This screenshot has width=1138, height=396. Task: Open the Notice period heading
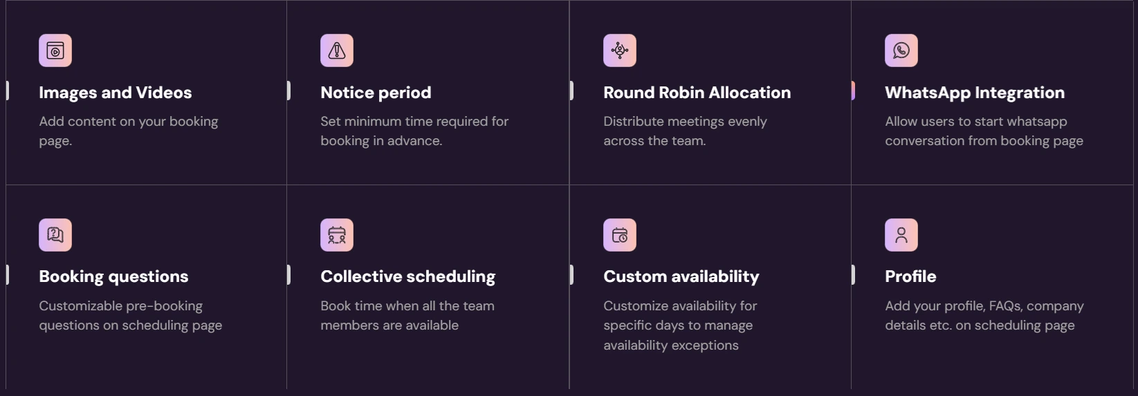point(376,93)
